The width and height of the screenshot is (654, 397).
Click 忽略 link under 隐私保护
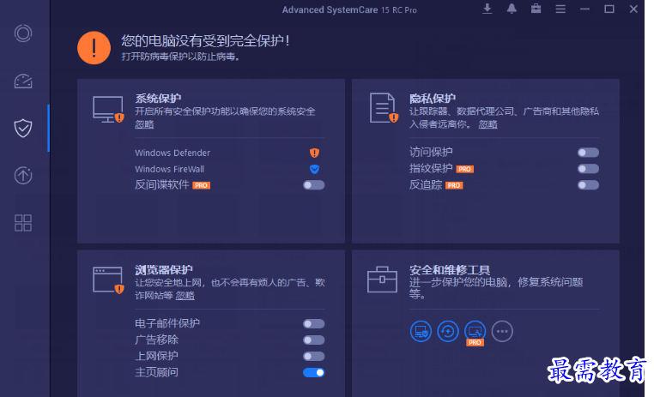pyautogui.click(x=487, y=124)
